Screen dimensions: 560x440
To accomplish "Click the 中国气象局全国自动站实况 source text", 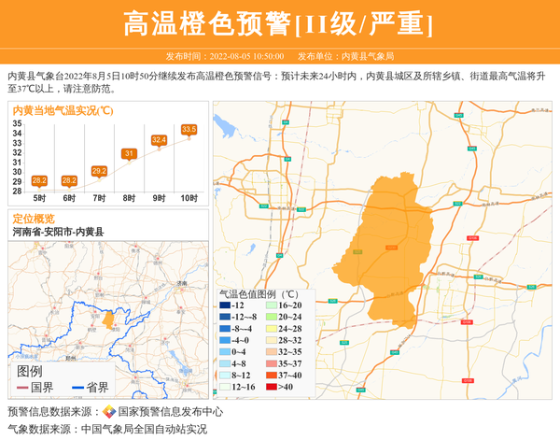I will point(143,429).
